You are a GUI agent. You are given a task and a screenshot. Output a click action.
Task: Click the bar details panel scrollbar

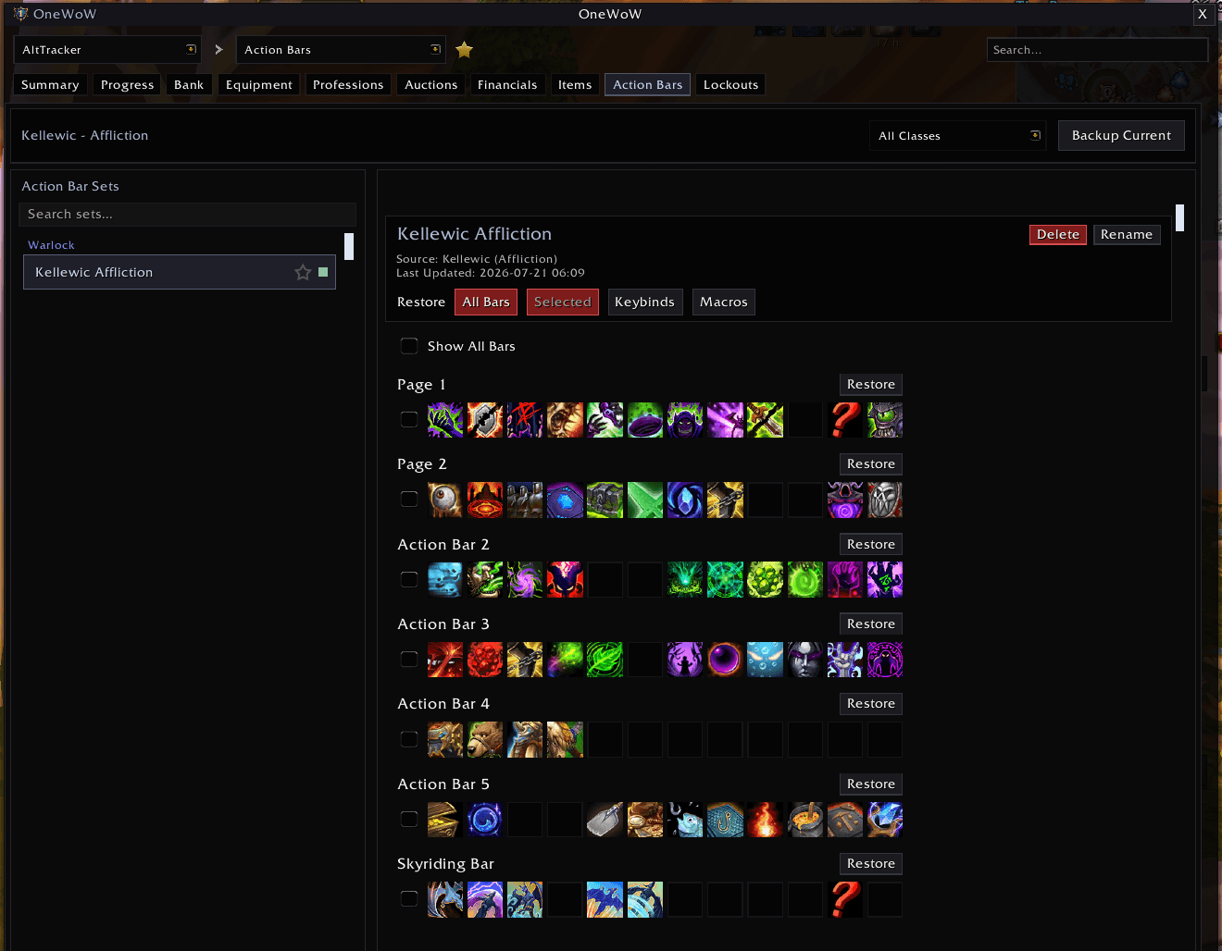(x=1179, y=217)
